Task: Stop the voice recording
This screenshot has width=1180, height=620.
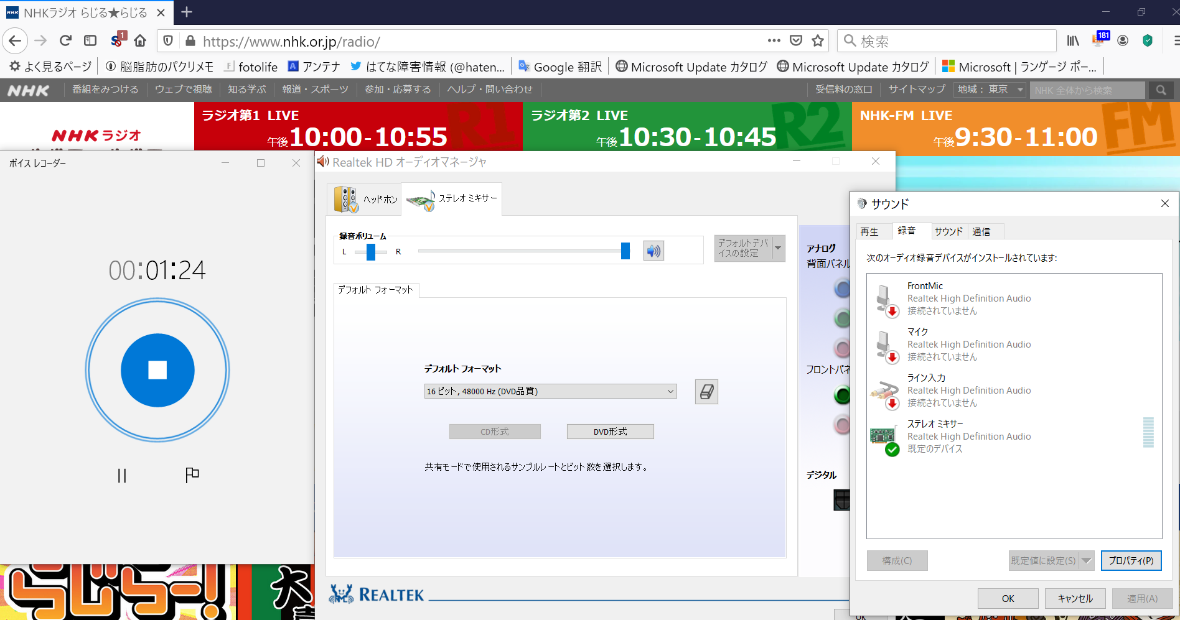Action: click(x=157, y=370)
